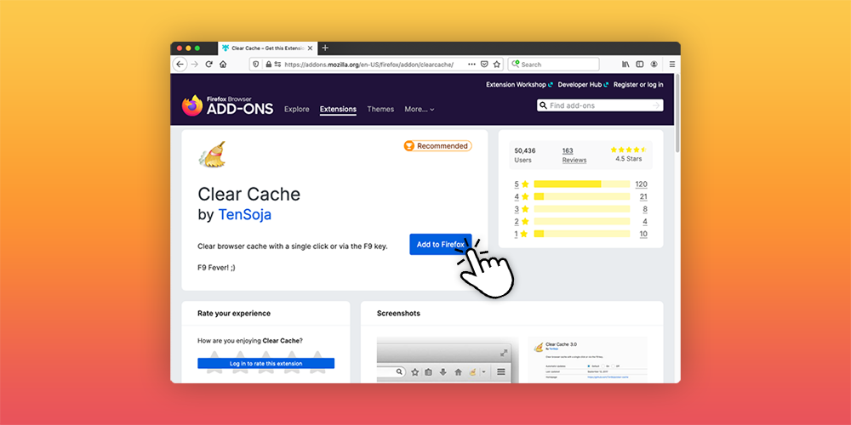Open the Firefox Account avatar icon
The width and height of the screenshot is (851, 425).
654,64
